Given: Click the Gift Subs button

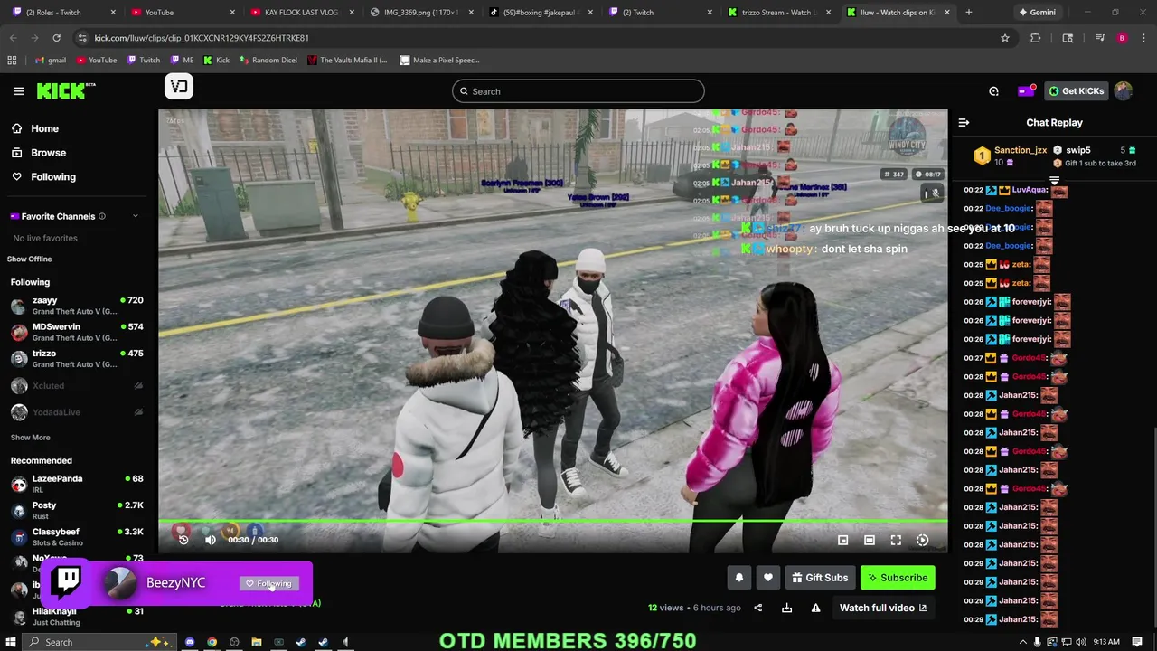Looking at the screenshot, I should tap(820, 578).
